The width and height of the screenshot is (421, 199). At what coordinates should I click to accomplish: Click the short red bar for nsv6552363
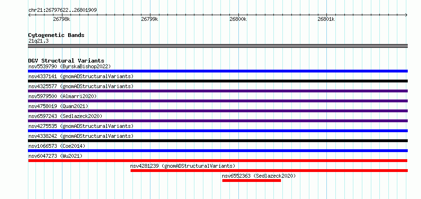pos(252,181)
